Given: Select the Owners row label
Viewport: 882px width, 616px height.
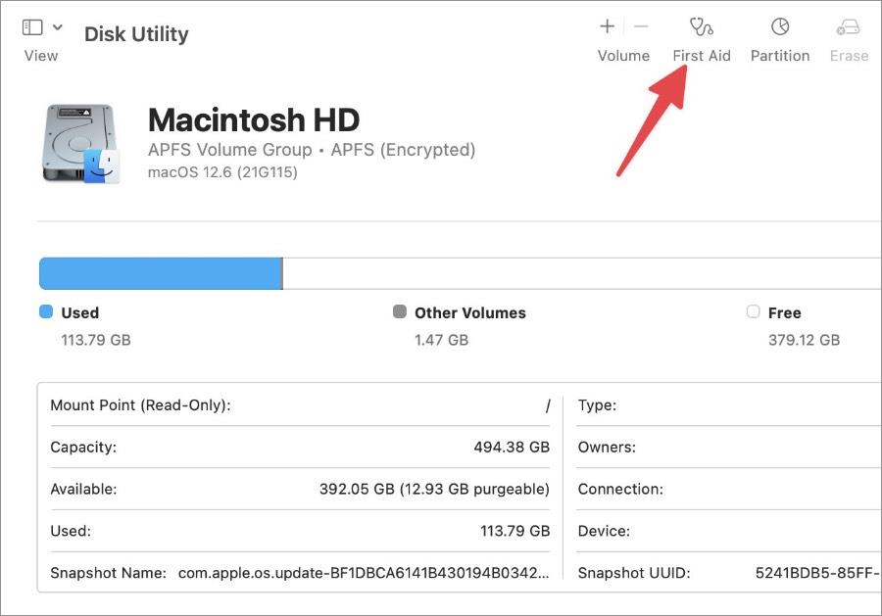Looking at the screenshot, I should 607,448.
